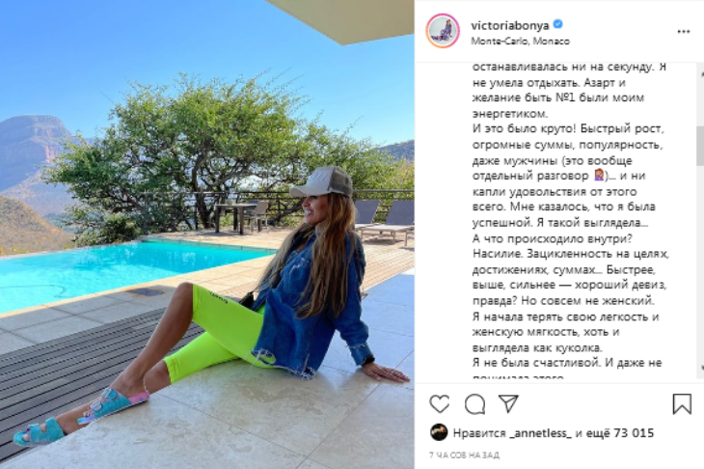The width and height of the screenshot is (704, 469).
Task: Open the victoriabonya username link
Action: click(x=509, y=25)
